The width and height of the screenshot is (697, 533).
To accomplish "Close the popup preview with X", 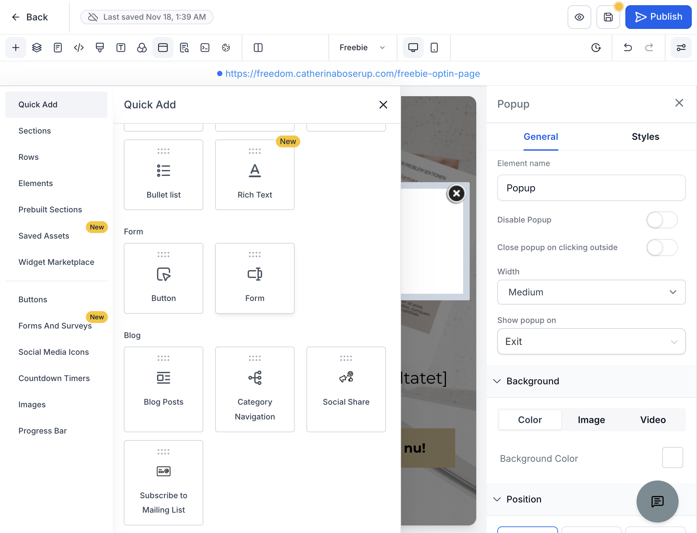I will 456,194.
